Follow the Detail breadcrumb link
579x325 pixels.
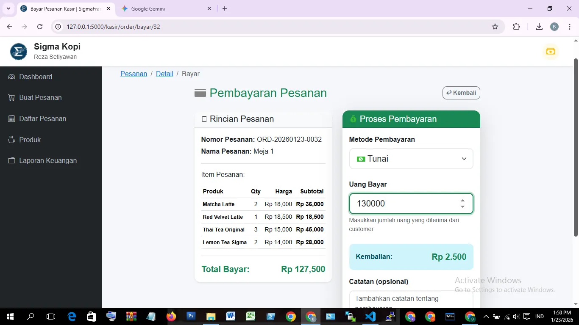point(164,74)
